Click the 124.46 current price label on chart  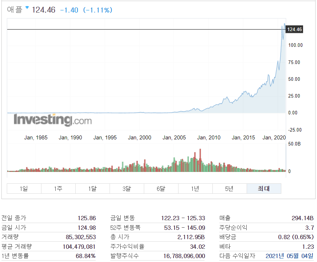point(295,29)
